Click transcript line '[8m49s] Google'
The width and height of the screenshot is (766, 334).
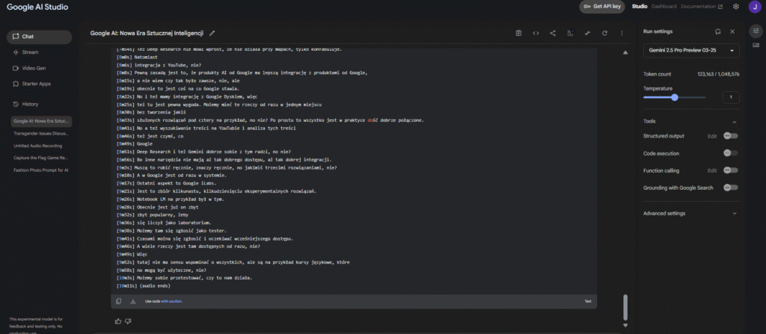pyautogui.click(x=135, y=144)
